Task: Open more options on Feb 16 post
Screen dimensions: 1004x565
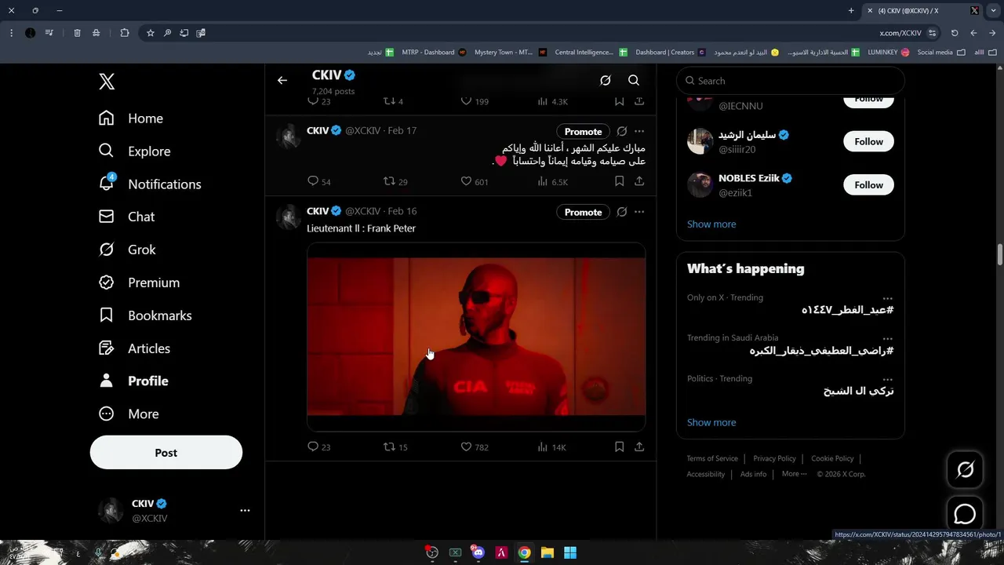Action: 639,212
